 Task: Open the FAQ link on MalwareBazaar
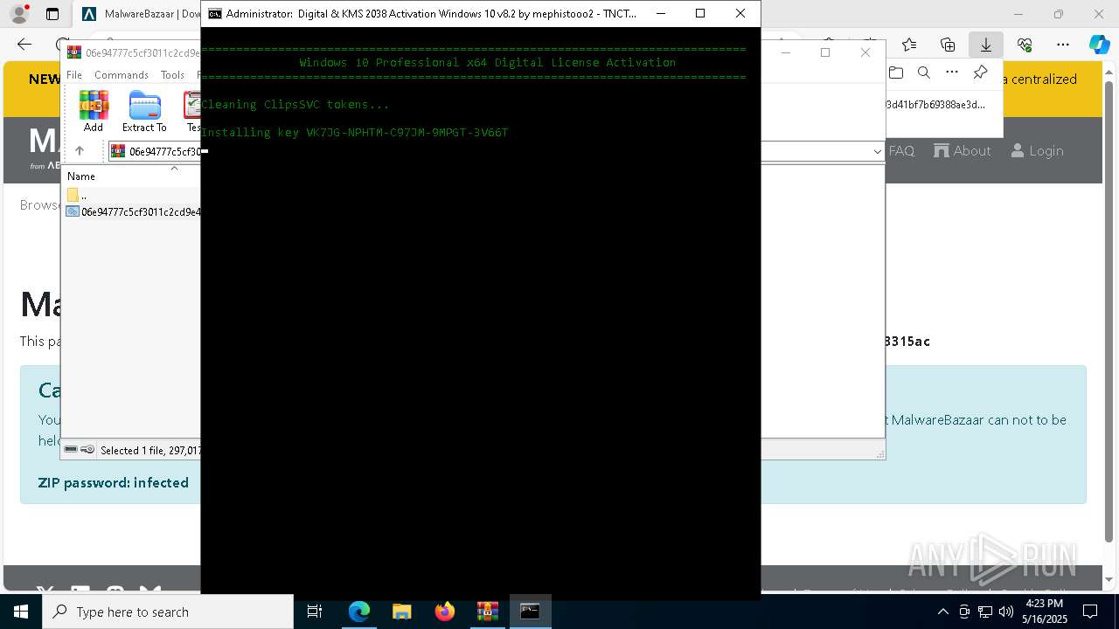coord(901,151)
